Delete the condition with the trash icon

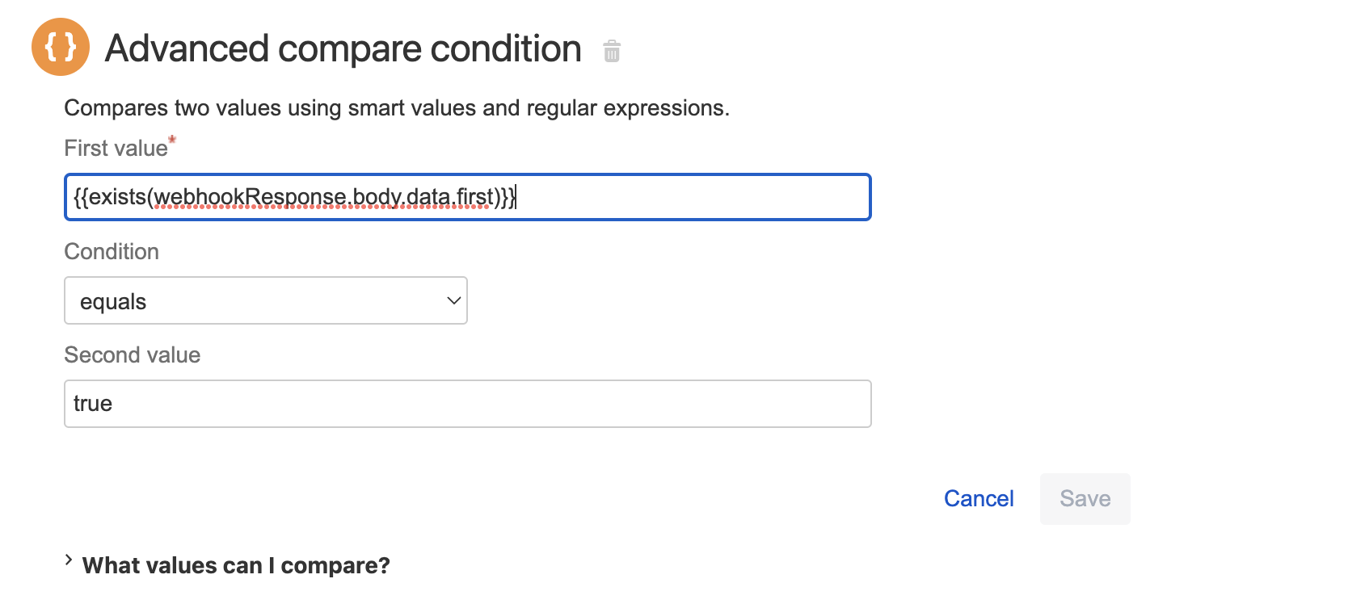[x=612, y=51]
